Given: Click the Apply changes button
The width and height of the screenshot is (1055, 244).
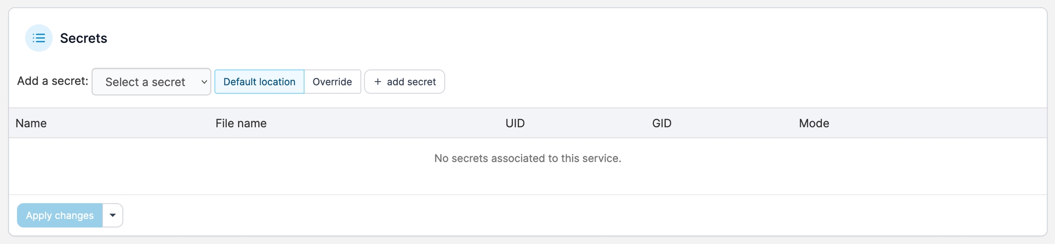Looking at the screenshot, I should click(60, 215).
